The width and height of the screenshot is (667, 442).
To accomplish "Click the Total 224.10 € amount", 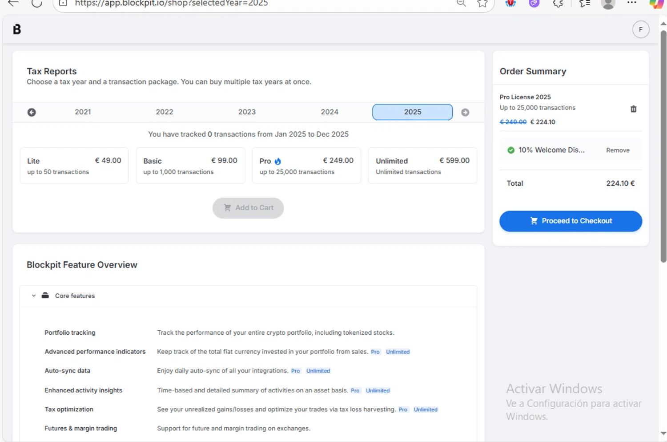I will [x=620, y=183].
